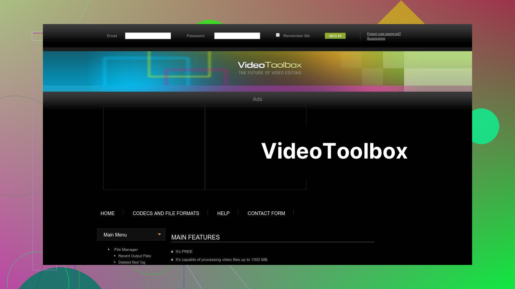This screenshot has width=515, height=289.
Task: Open the Registration link
Action: tap(376, 38)
